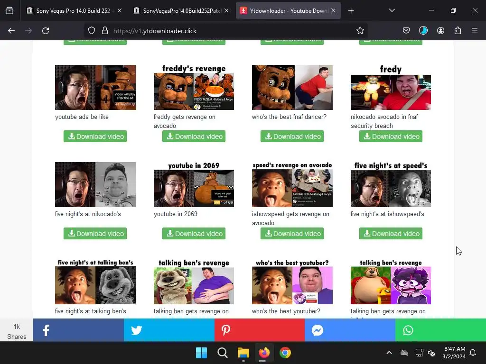Share on Twitter
Screen dimensions: 486x364
pyautogui.click(x=169, y=330)
